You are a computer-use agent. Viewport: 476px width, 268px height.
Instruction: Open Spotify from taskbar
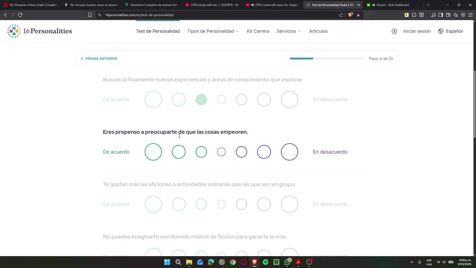coord(266,262)
